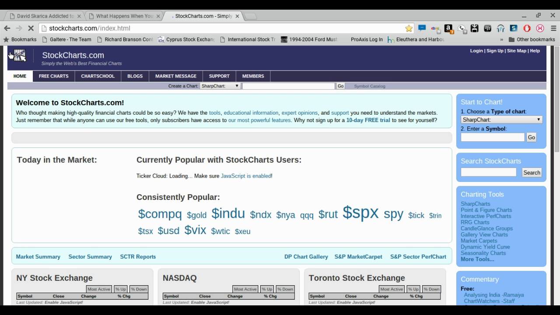Click the Search button

click(x=532, y=172)
